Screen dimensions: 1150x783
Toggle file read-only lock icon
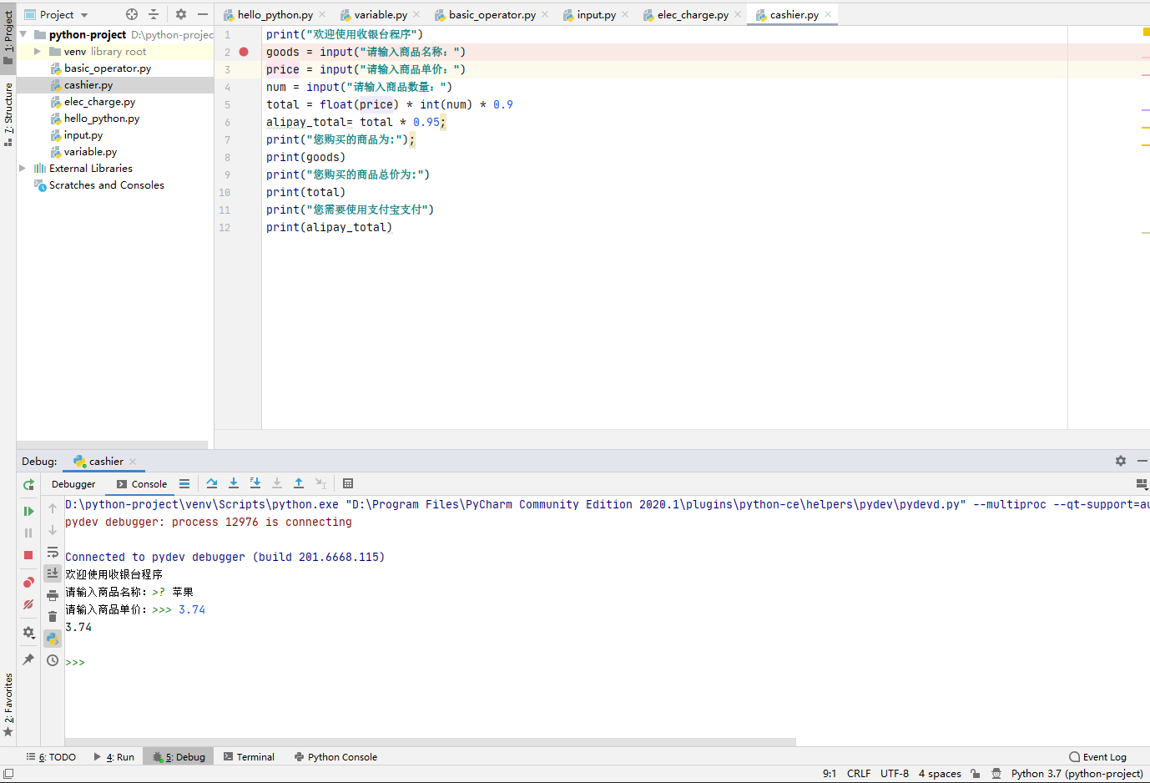coord(975,774)
